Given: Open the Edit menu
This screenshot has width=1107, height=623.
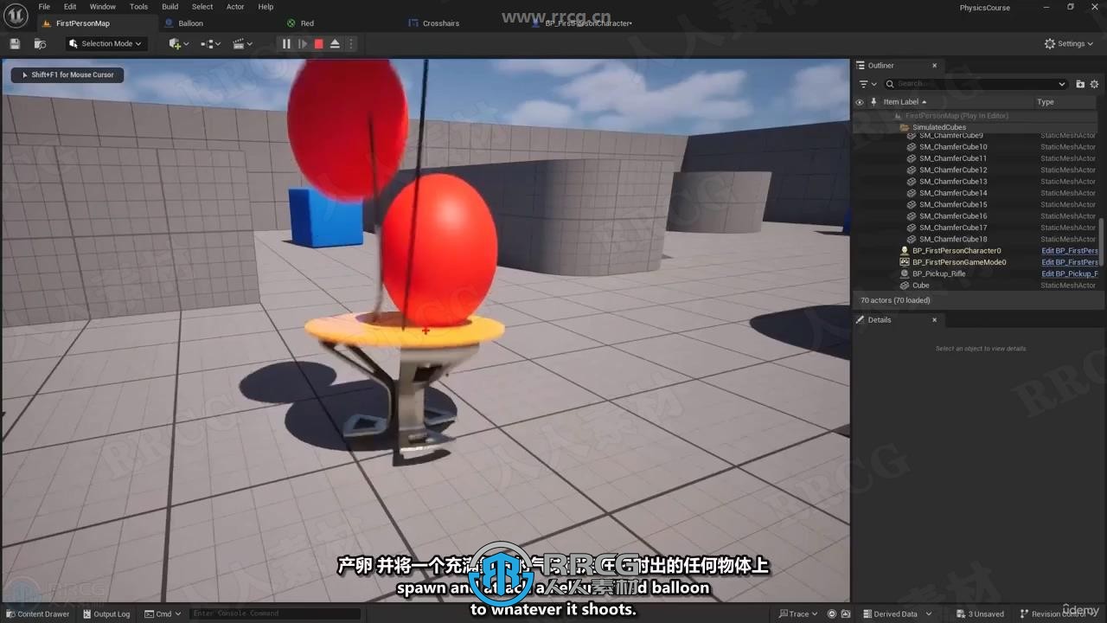Looking at the screenshot, I should (x=70, y=6).
